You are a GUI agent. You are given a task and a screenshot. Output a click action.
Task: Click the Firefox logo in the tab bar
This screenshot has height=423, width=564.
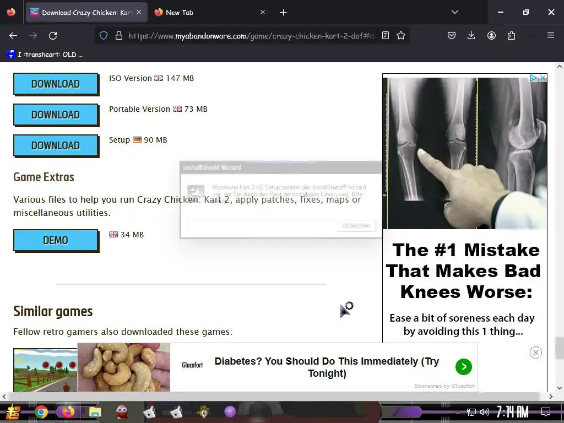11,12
